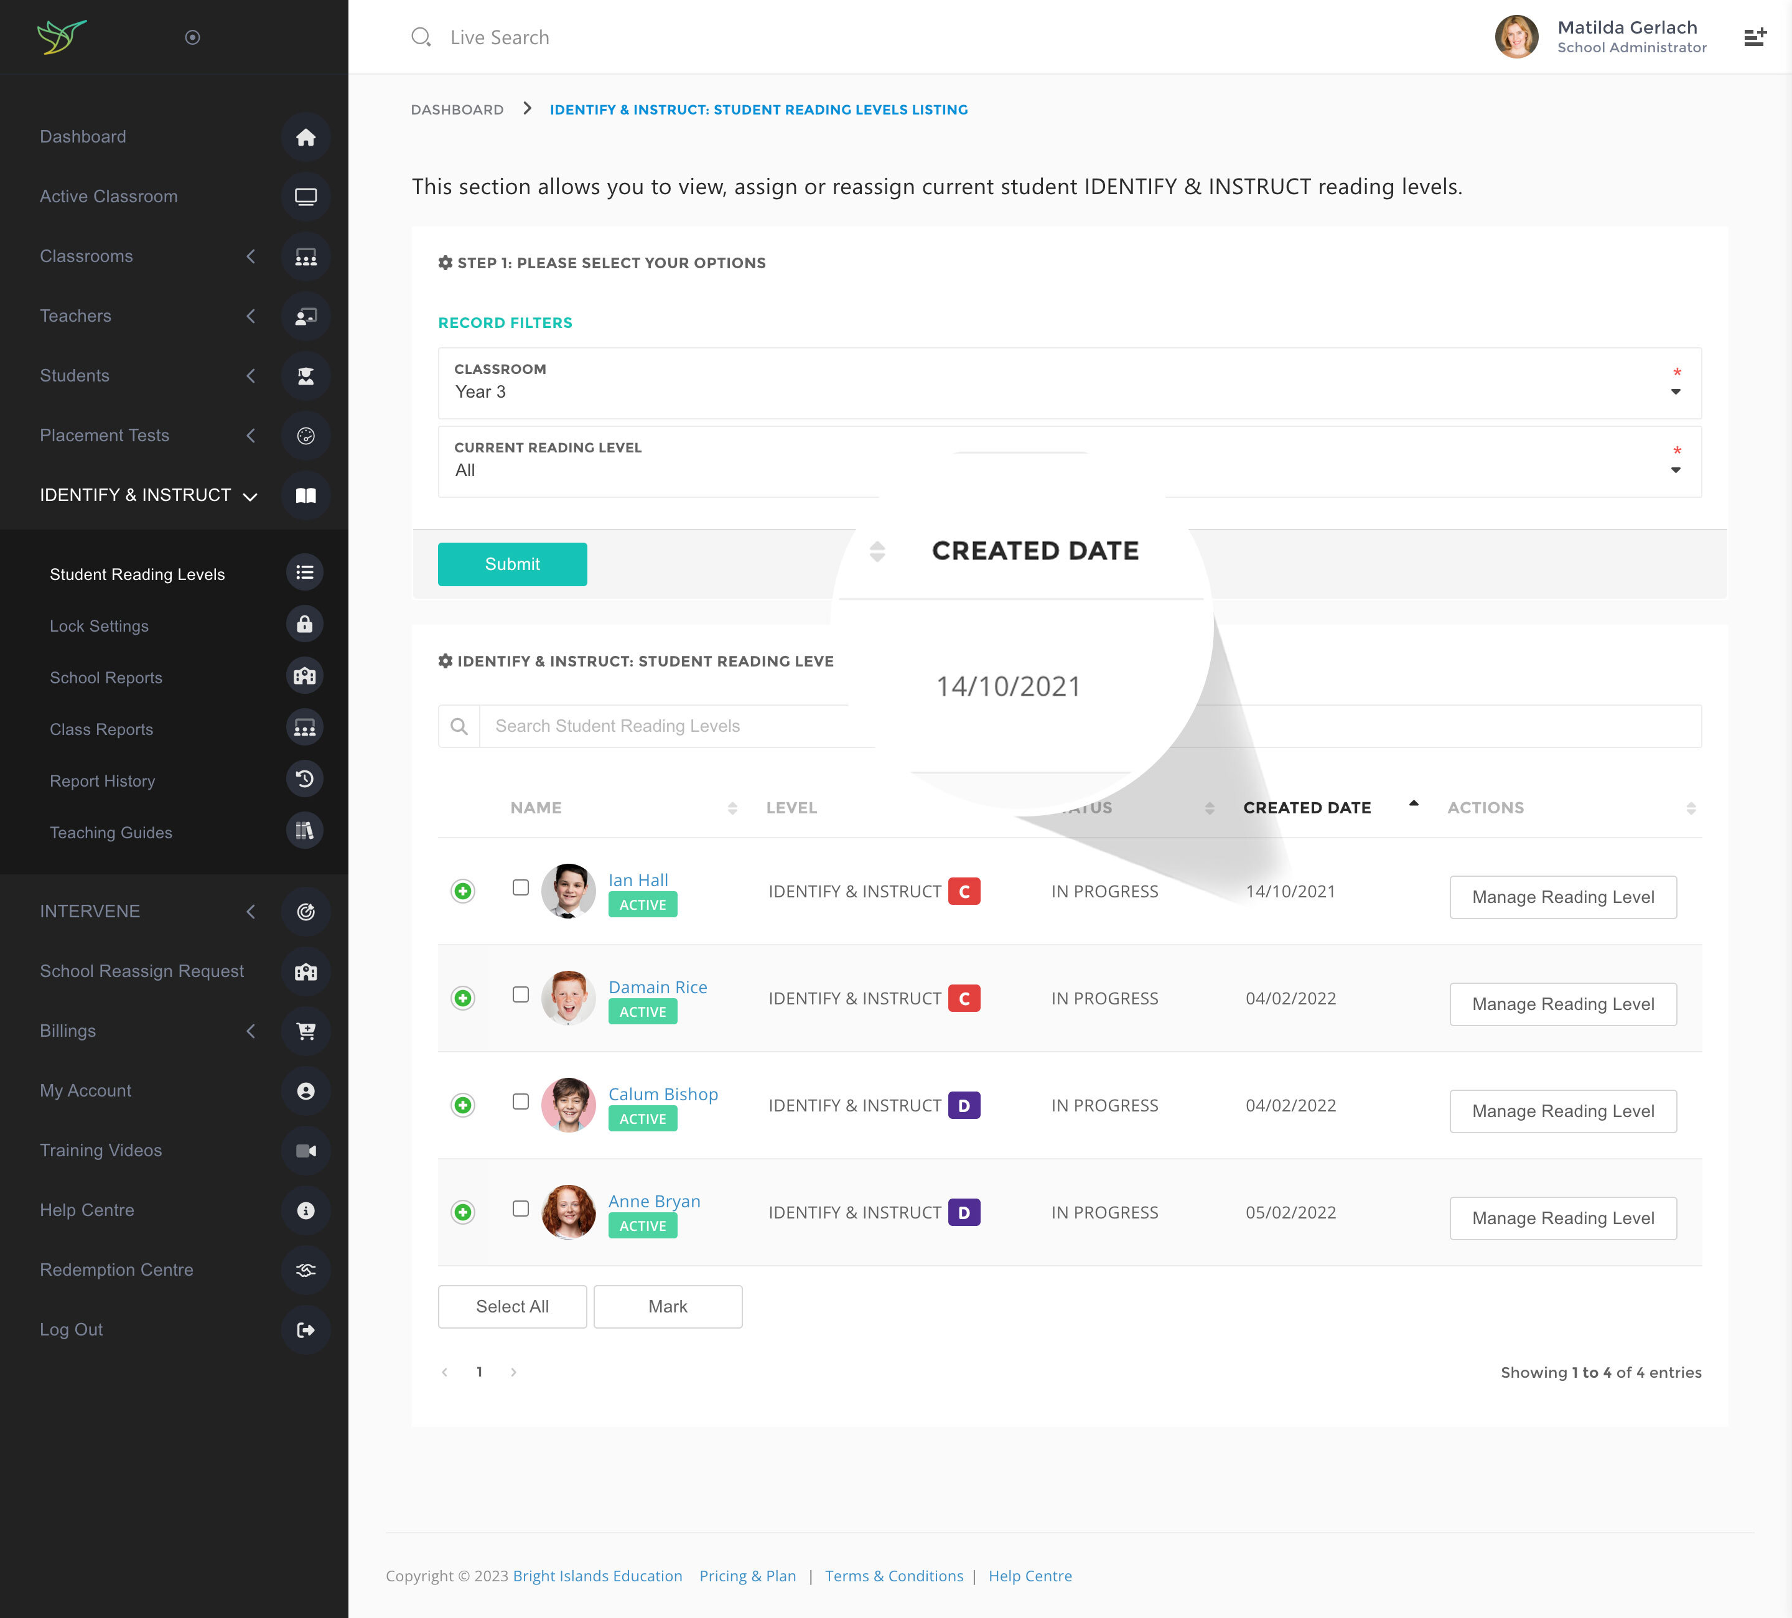Click the Training Videos camera icon
The image size is (1792, 1618).
(305, 1151)
